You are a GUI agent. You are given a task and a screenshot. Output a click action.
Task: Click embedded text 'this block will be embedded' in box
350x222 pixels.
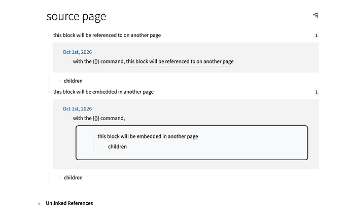click(x=148, y=136)
